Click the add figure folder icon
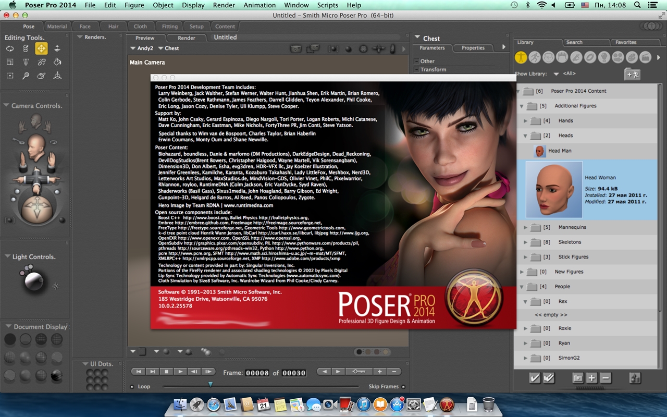Viewport: 667px width, 417px height. pos(632,74)
